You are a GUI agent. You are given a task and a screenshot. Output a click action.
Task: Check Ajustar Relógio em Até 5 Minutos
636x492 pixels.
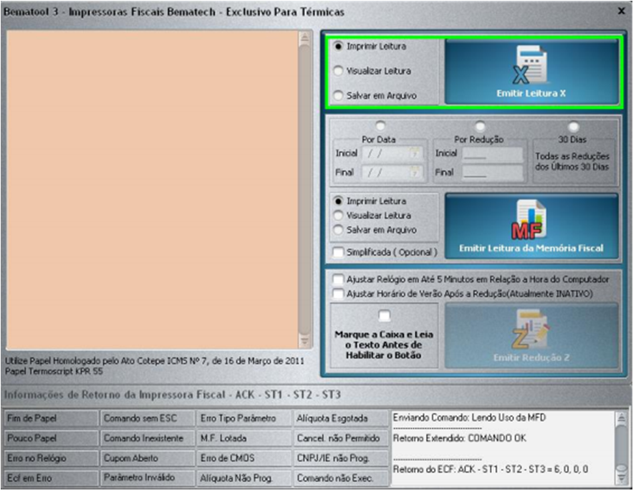click(x=338, y=279)
